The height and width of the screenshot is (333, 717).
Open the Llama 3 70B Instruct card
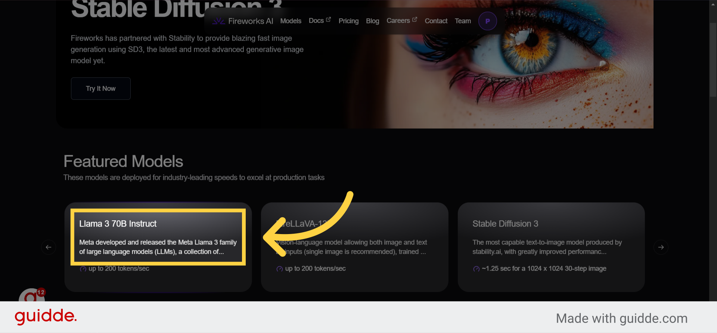pyautogui.click(x=158, y=247)
